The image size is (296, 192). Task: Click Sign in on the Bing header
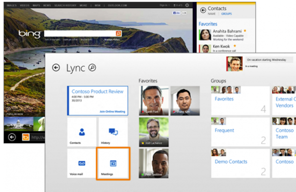pos(164,5)
